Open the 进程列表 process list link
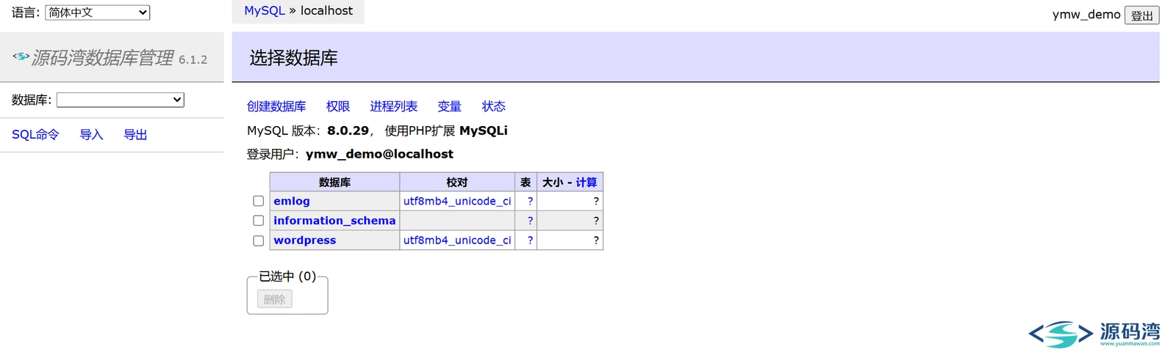 click(394, 106)
